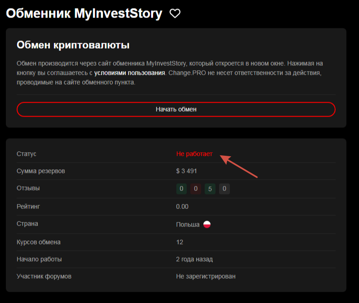
Task: Click the Не зарегистрирован forum status
Action: coord(206,276)
